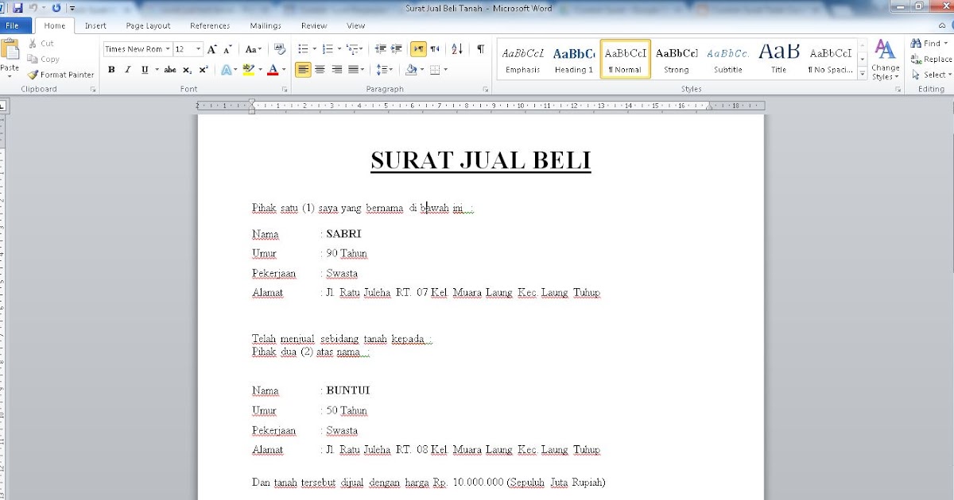Open the line spacing options
The width and height of the screenshot is (954, 500).
(382, 70)
